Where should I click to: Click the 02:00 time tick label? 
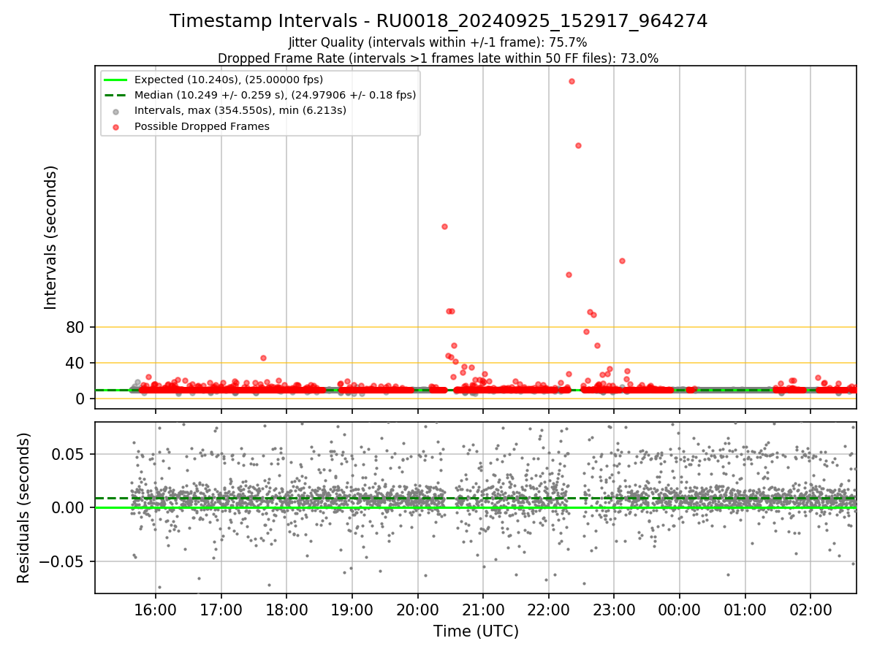click(810, 610)
